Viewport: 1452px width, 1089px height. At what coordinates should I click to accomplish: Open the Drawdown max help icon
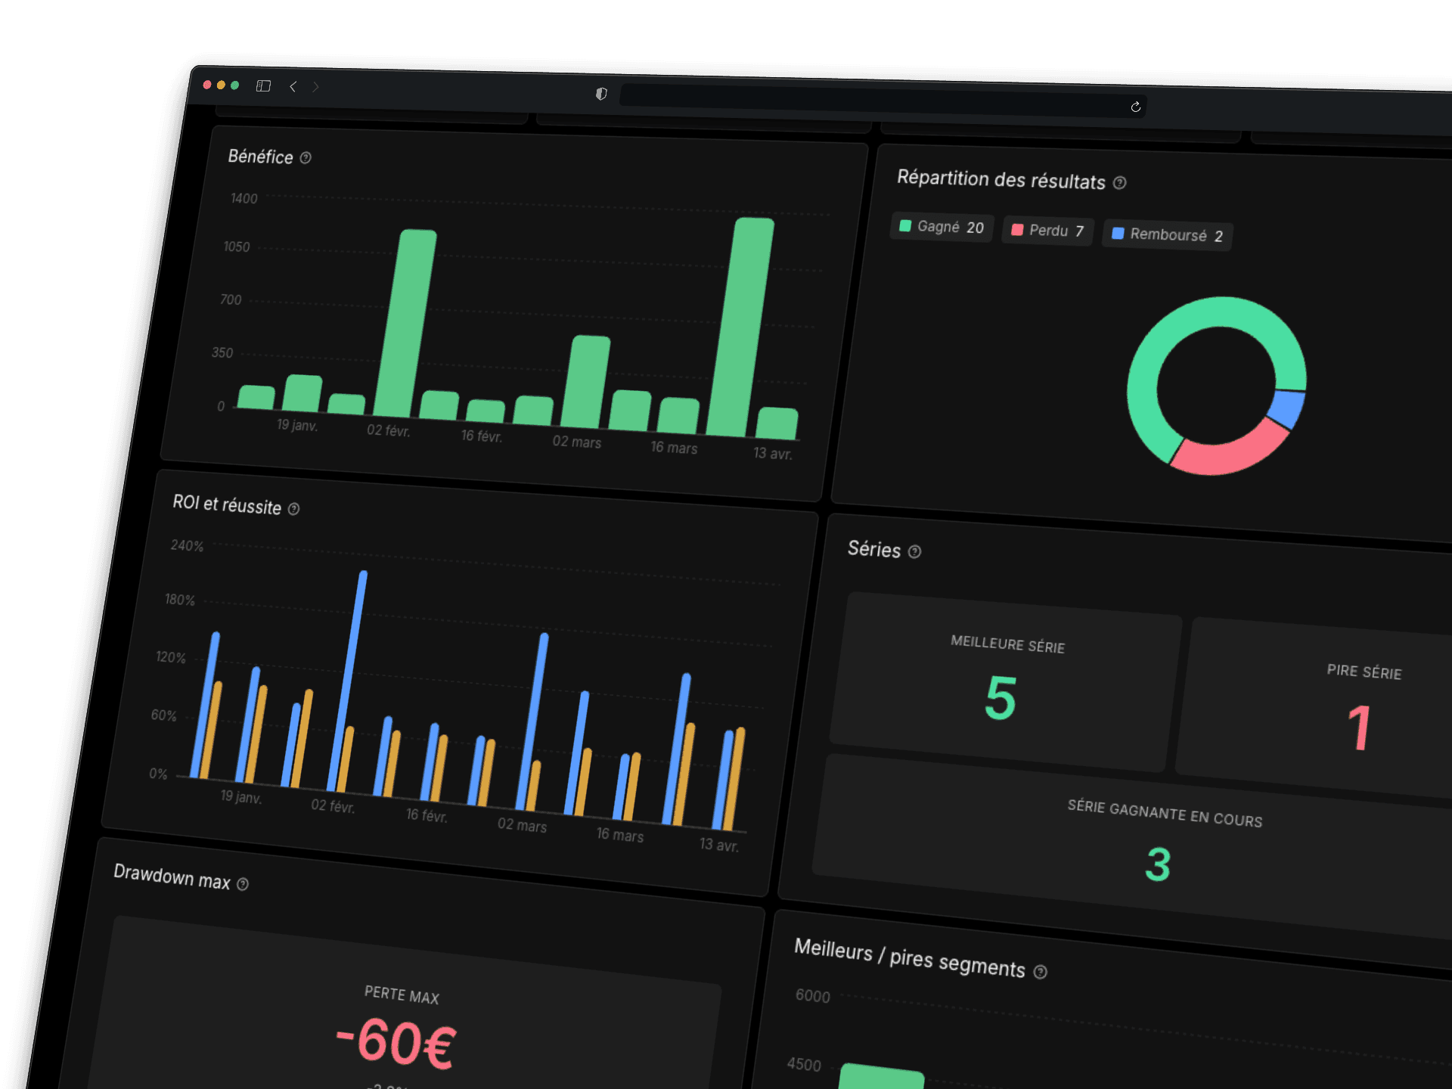point(243,884)
